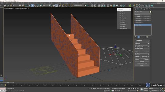Viewport: 165px width, 92px height.
Task: Remove modifier with the trash icon
Action: click(147, 37)
